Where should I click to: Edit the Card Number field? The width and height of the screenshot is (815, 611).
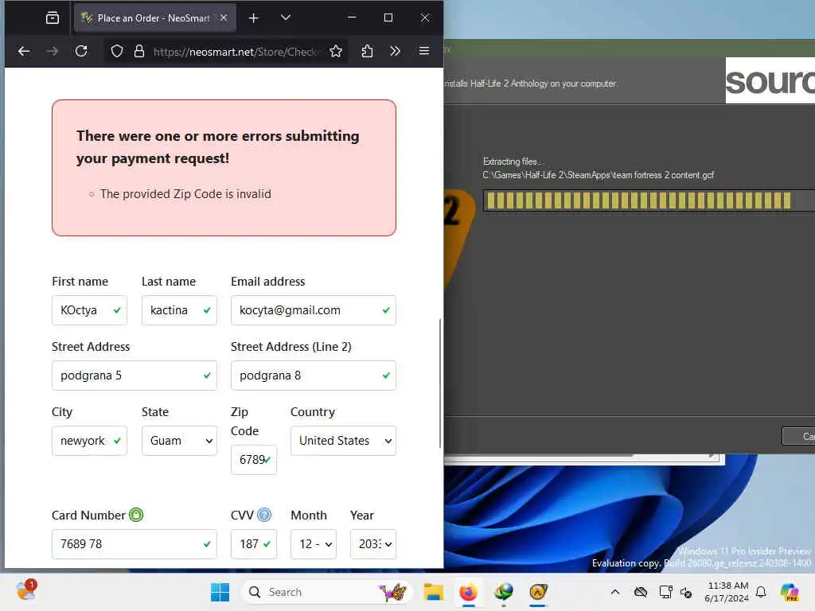[134, 544]
